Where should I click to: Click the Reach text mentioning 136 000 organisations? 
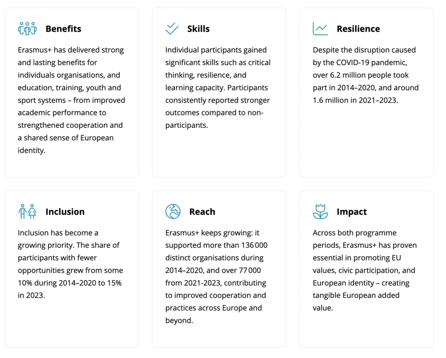(216, 277)
